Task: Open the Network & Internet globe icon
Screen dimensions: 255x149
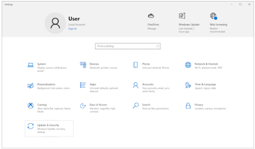Action: point(188,65)
